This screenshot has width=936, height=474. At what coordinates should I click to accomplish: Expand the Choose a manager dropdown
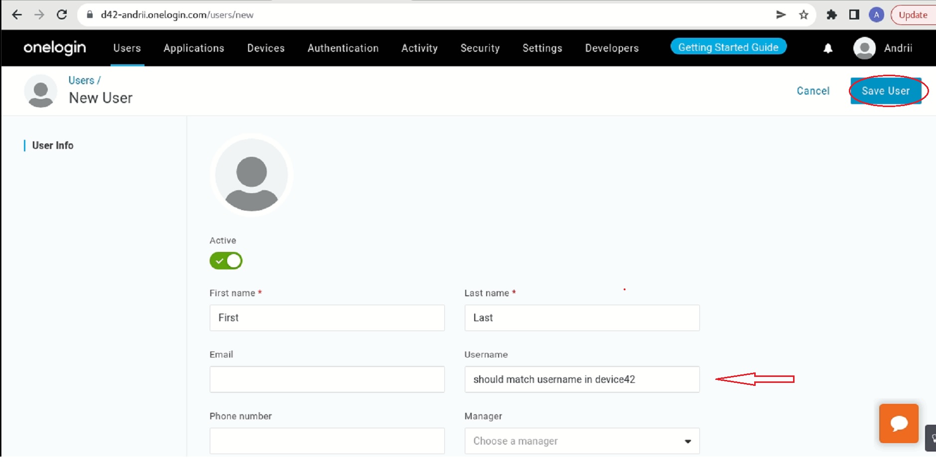coord(581,441)
